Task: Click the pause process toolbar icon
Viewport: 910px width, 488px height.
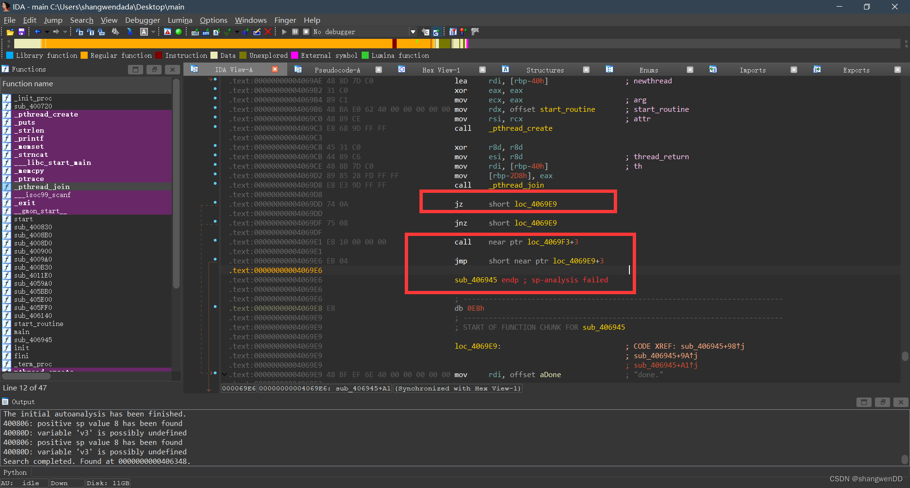Action: (295, 32)
